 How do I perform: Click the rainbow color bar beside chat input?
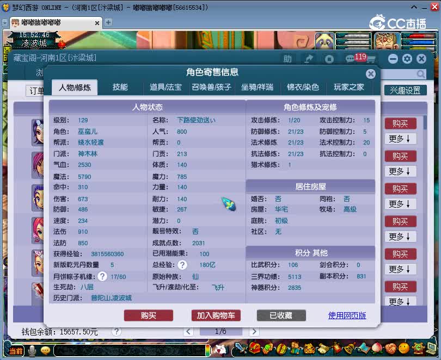pos(208,351)
